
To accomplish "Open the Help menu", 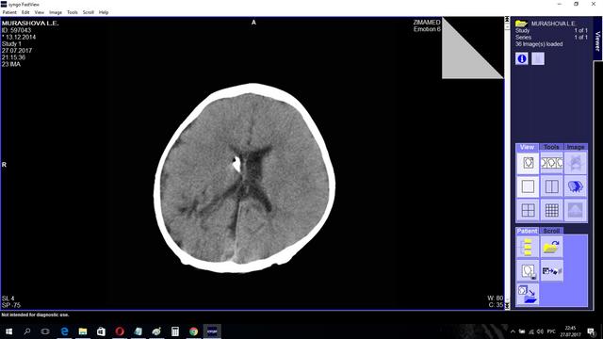I will click(104, 12).
